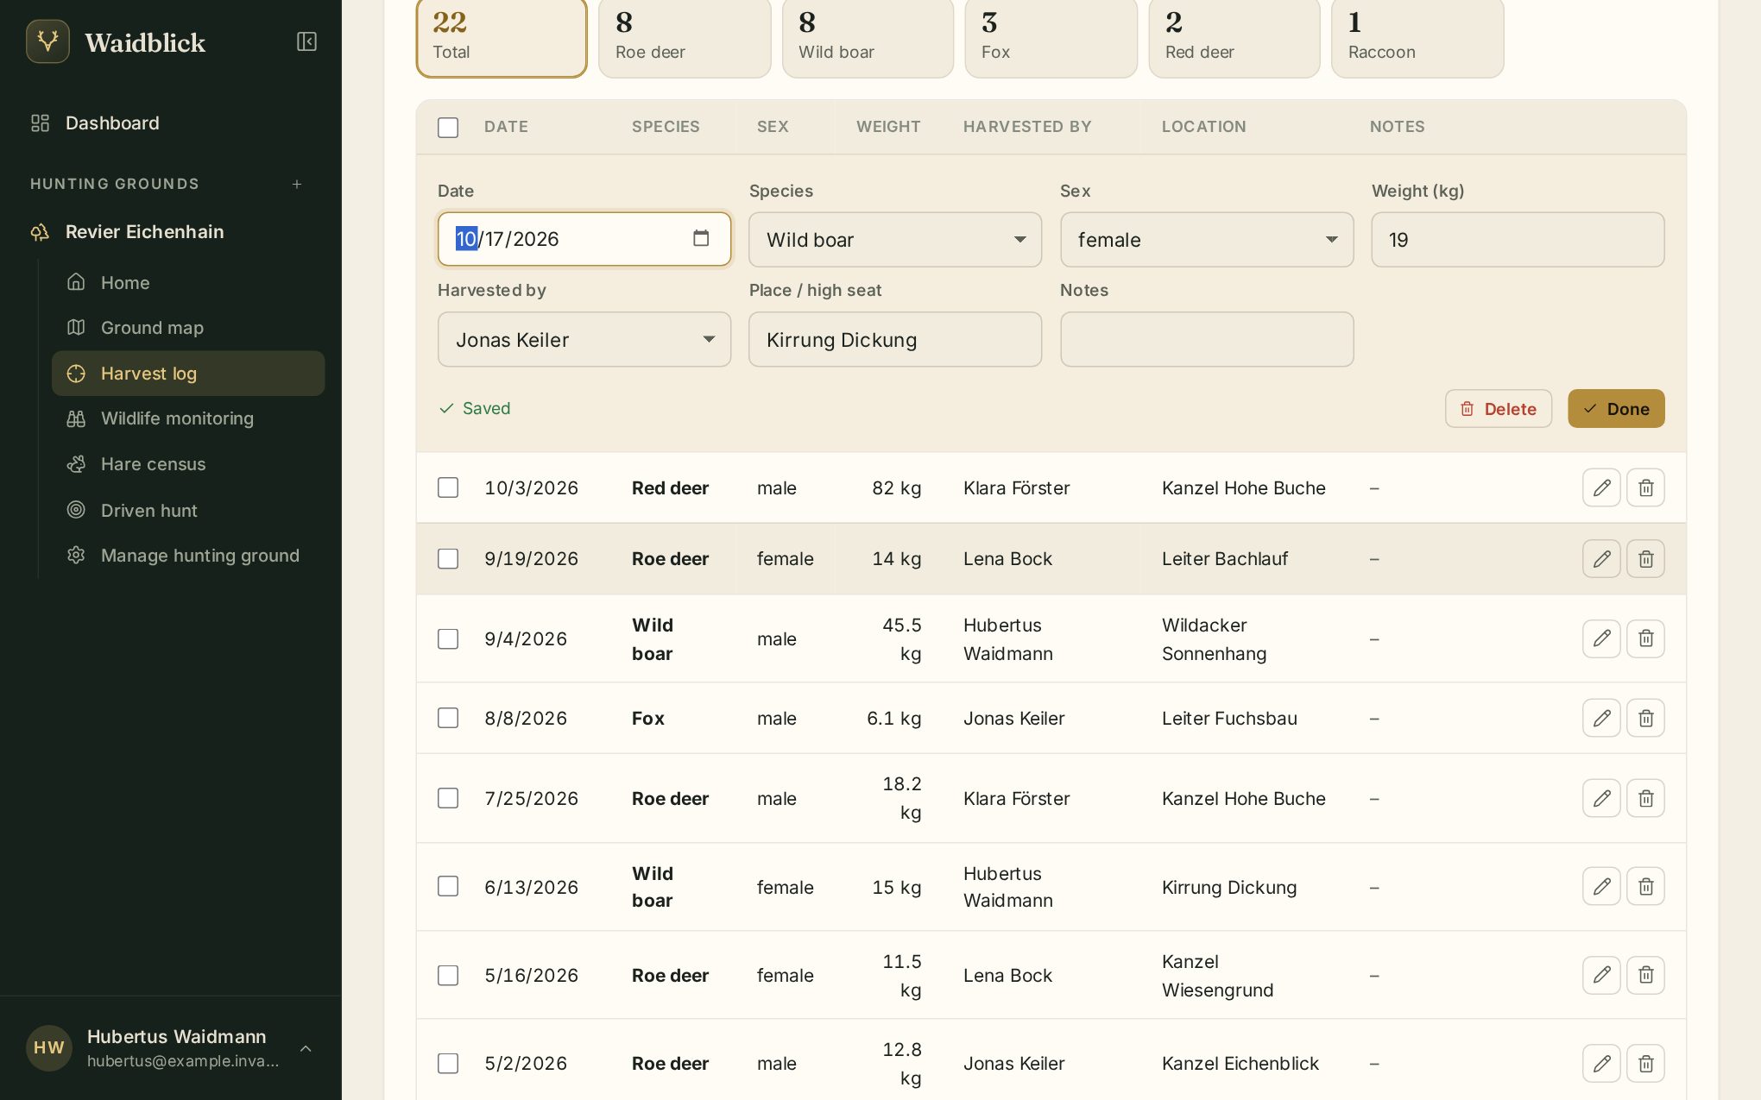This screenshot has height=1100, width=1761.
Task: Filter by the Raccoon card
Action: tap(1417, 38)
